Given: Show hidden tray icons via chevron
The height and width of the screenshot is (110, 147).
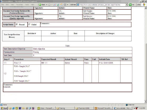Looking at the screenshot, I should point(134,108).
